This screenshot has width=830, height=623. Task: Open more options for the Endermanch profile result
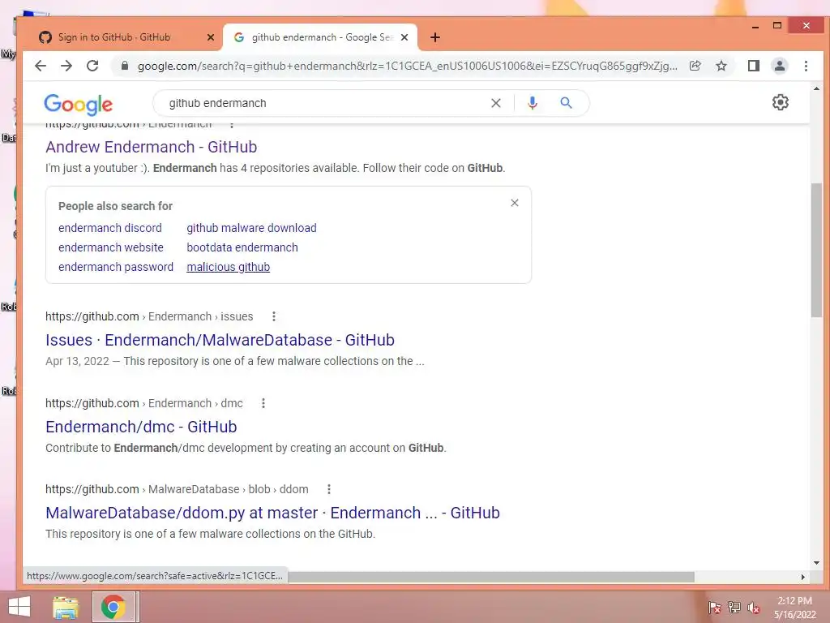click(x=231, y=124)
